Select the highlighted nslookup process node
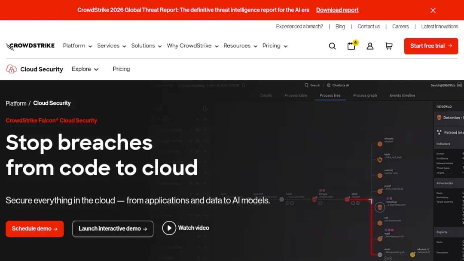Screen dimensions: 464x261 [x=380, y=207]
